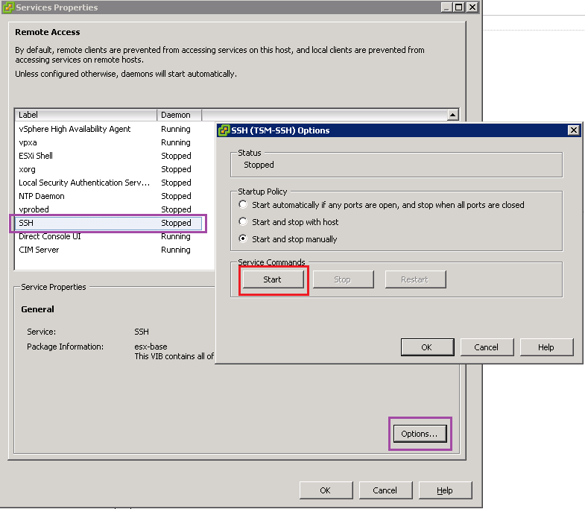585x509 pixels.
Task: Click Running status of CIM Server
Action: tap(176, 250)
